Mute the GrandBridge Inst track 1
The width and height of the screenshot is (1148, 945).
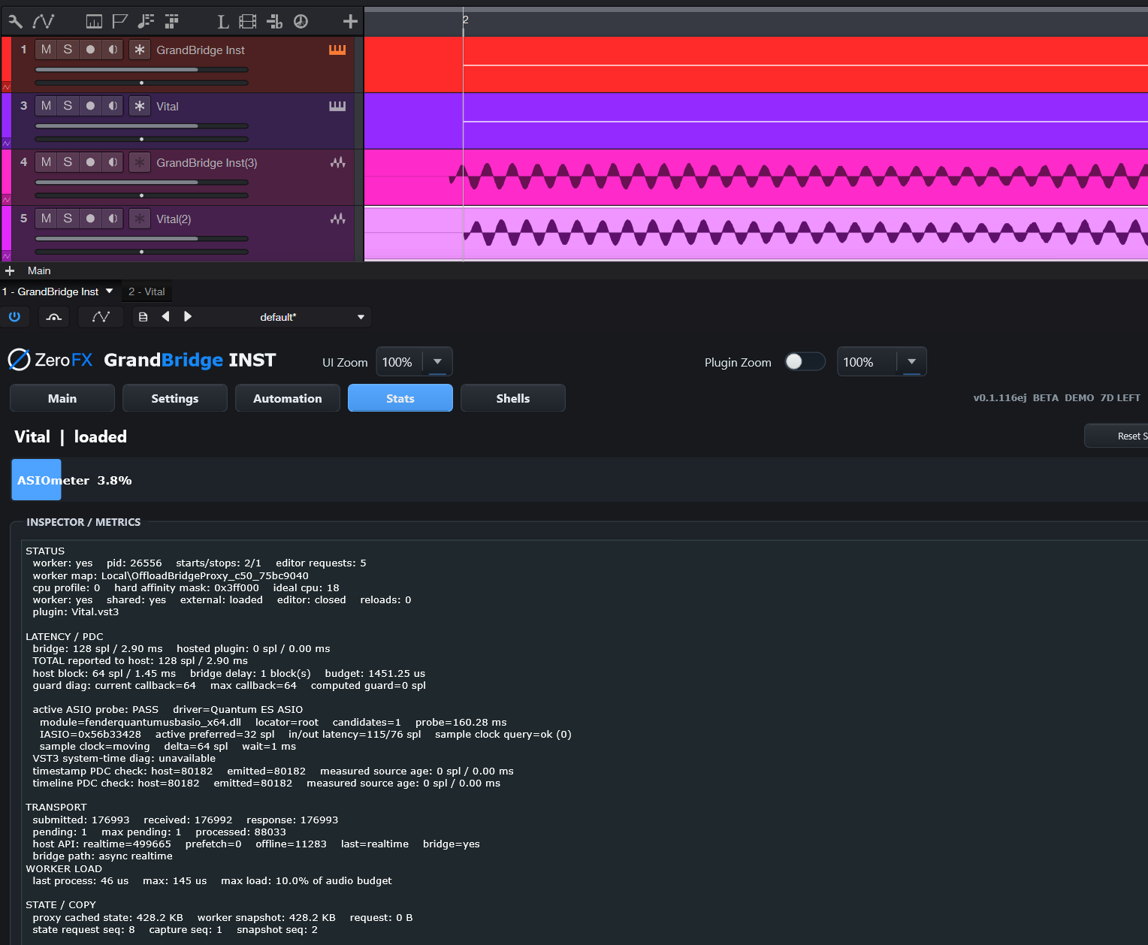pyautogui.click(x=47, y=50)
